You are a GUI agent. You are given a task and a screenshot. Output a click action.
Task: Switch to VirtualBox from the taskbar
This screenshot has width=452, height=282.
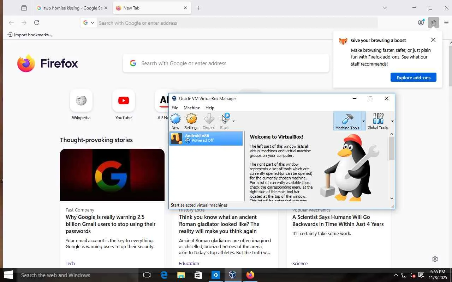(x=232, y=275)
